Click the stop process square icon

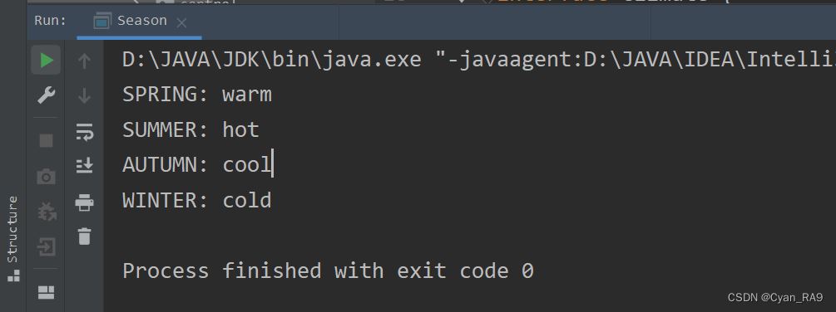tap(47, 140)
